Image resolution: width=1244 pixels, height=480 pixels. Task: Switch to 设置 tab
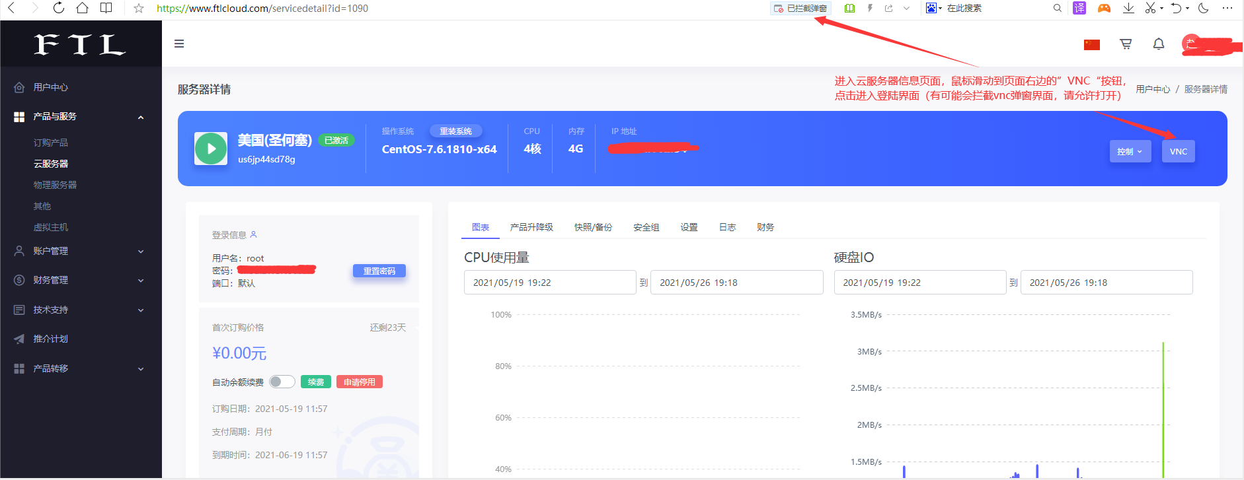[689, 227]
